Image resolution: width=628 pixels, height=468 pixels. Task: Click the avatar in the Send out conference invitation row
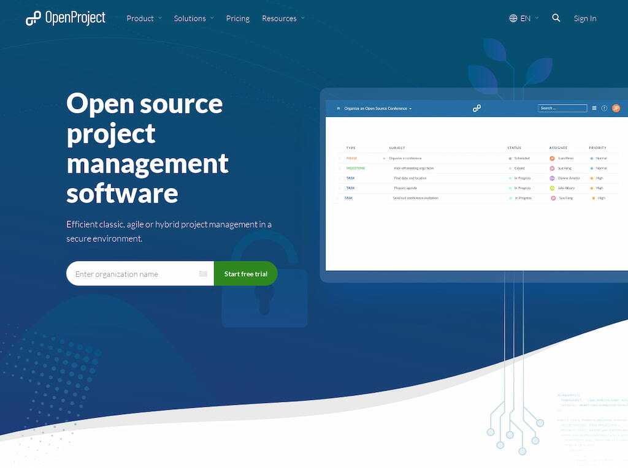(x=553, y=198)
